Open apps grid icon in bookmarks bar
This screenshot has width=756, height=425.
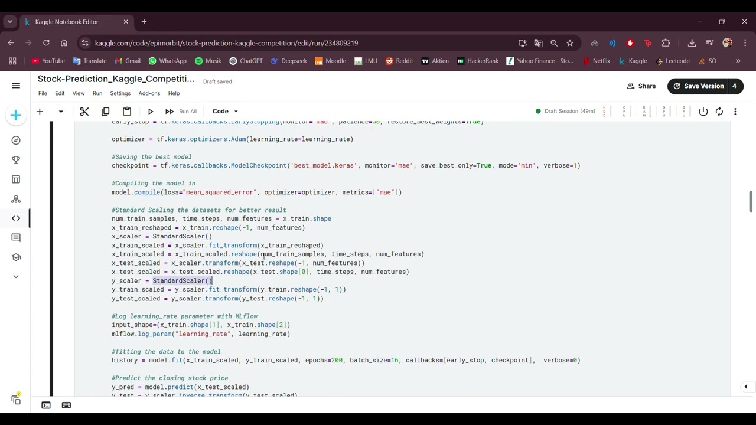(x=12, y=61)
